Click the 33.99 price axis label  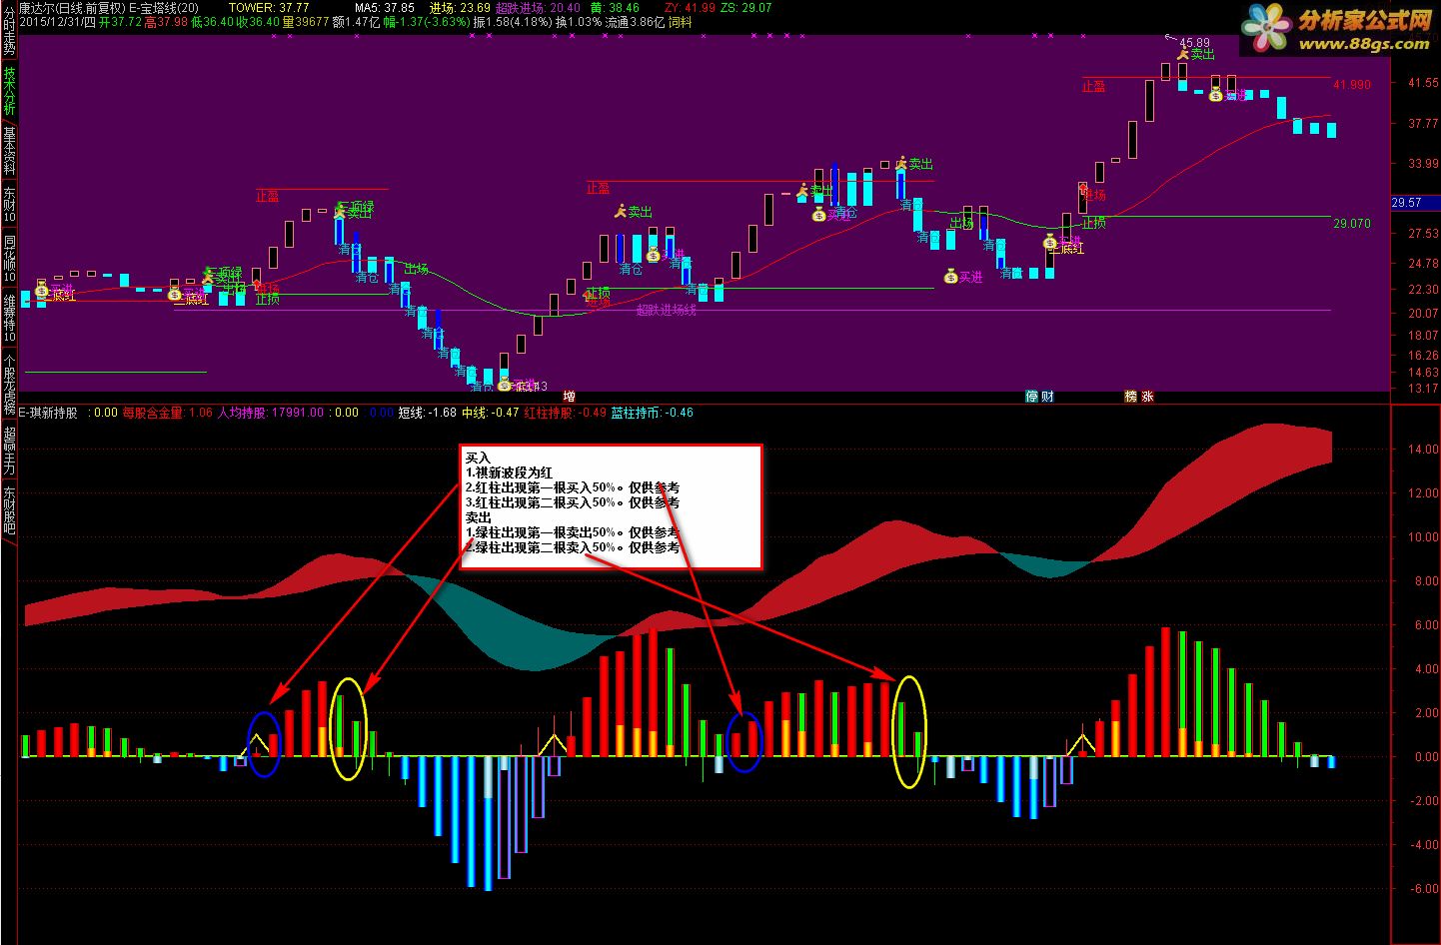point(1422,163)
